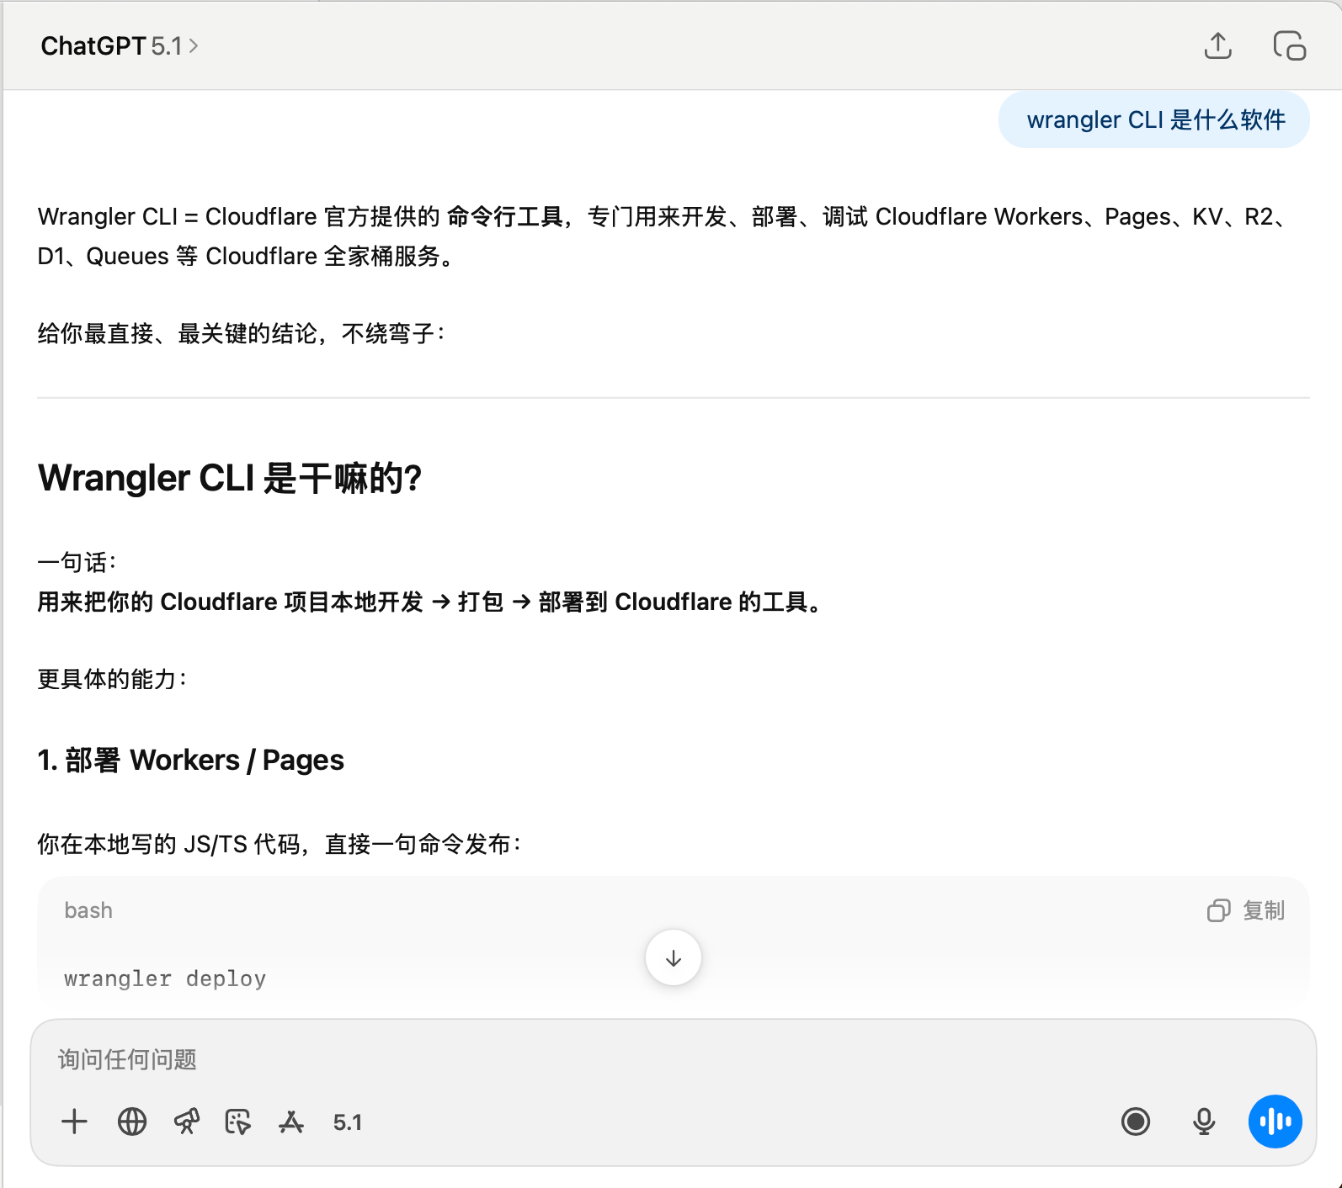
Task: Open a new chat window icon
Action: click(1289, 45)
